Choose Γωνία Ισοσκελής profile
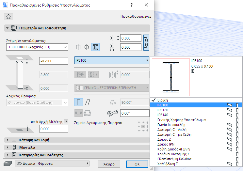 click(x=196, y=125)
